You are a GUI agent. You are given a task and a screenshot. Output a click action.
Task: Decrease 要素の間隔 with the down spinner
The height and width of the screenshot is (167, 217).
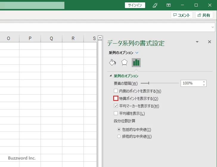click(x=204, y=85)
